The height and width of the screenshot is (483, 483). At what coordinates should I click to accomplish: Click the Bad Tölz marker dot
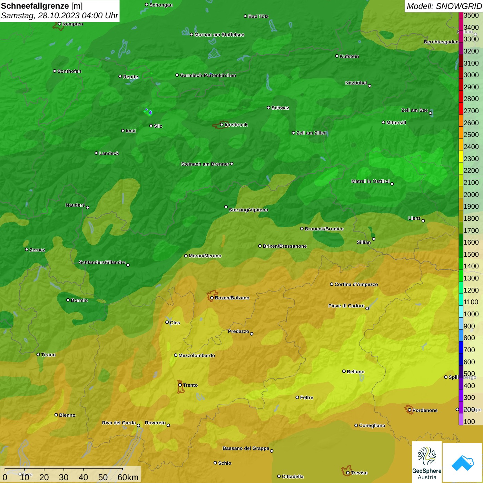246,16
